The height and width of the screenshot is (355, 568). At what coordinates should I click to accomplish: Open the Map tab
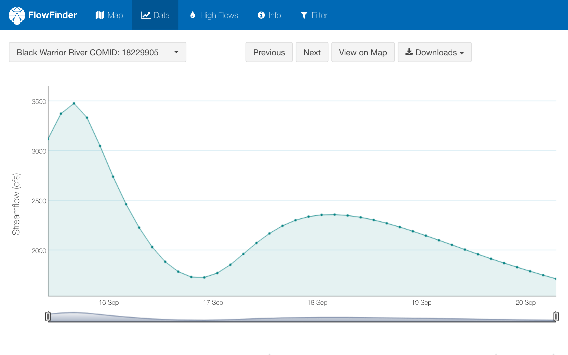click(x=109, y=15)
